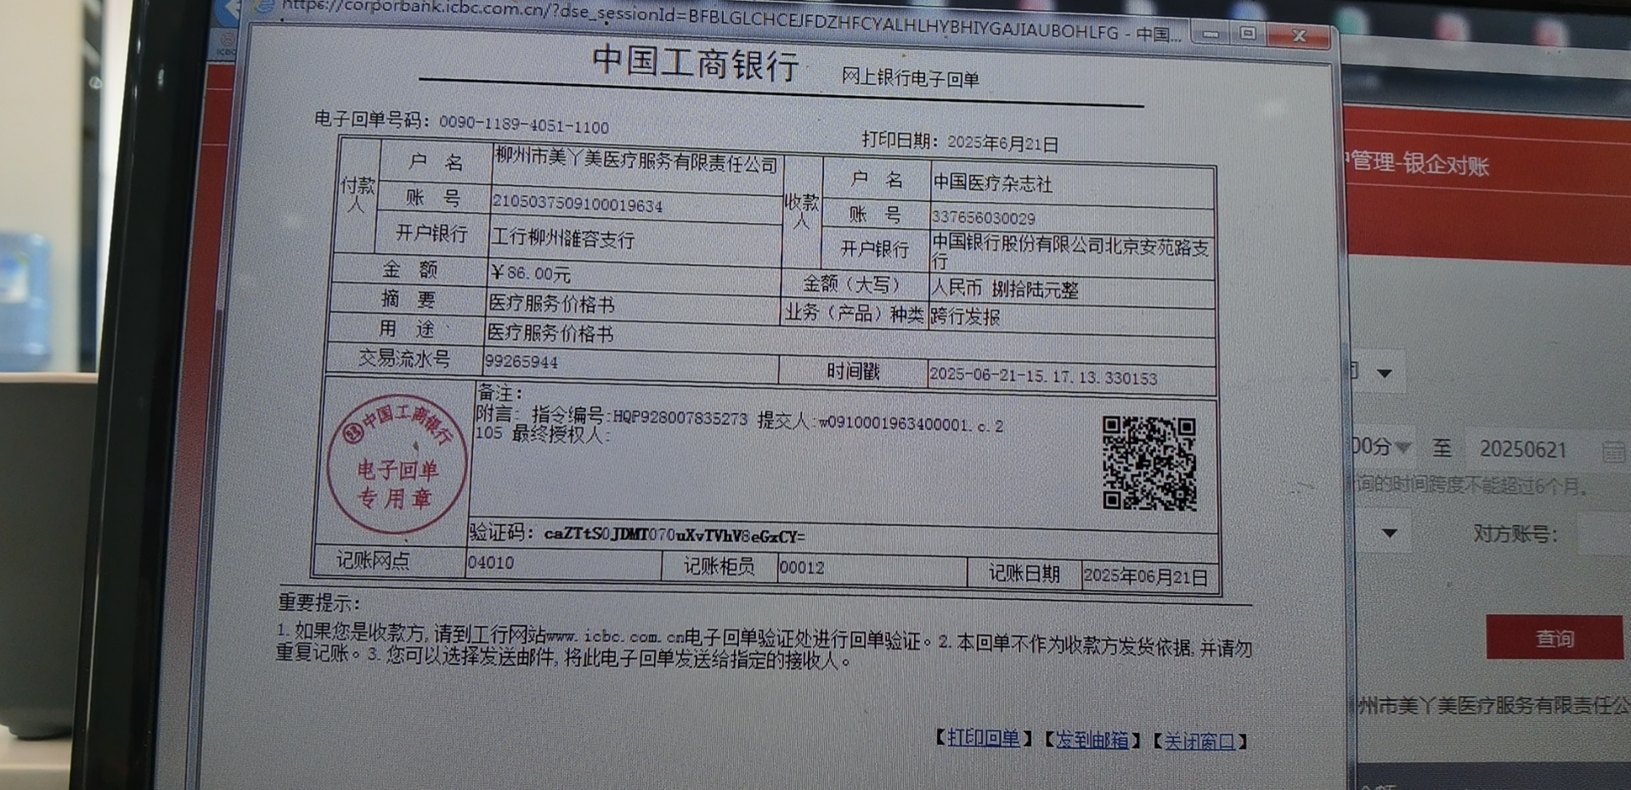
Task: Select teller number 00012
Action: pos(801,567)
